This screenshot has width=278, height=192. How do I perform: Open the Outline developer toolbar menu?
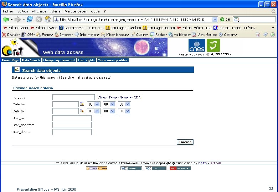(x=139, y=34)
